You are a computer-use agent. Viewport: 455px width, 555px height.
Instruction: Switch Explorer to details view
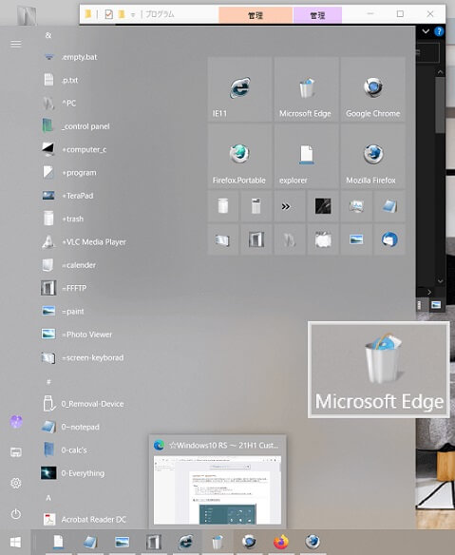(x=420, y=305)
